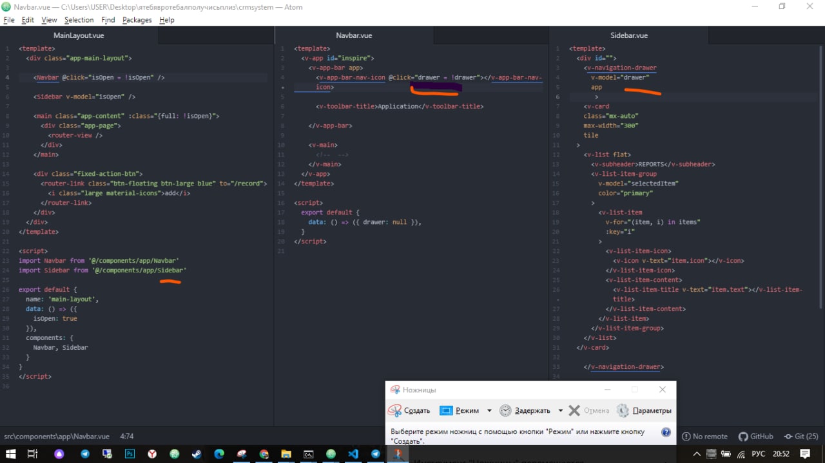Click the Режим button in Ножницы
The width and height of the screenshot is (825, 463).
click(460, 410)
